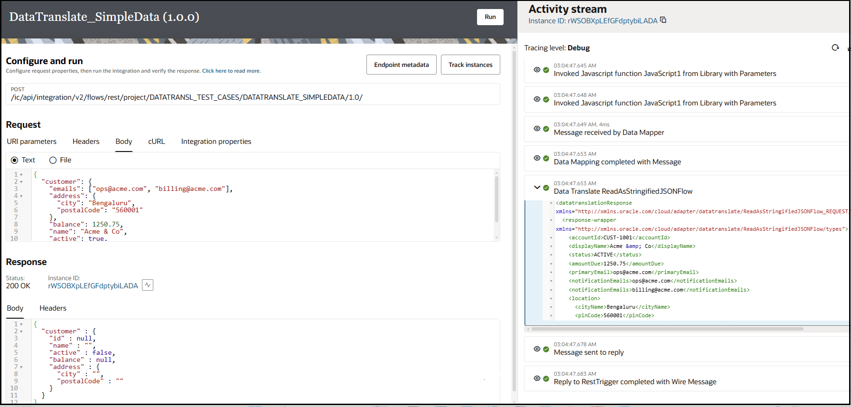View Message sent to reply details
This screenshot has width=851, height=407.
click(537, 349)
